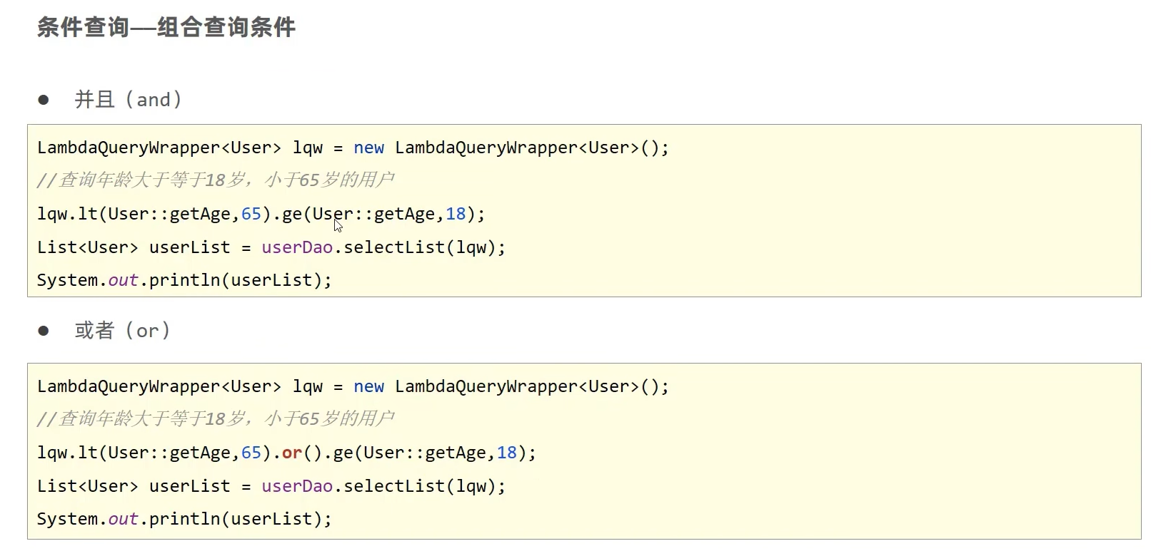Viewport: 1151px width, 551px height.
Task: Select the 或者 (or) bullet heading
Action: tap(122, 331)
